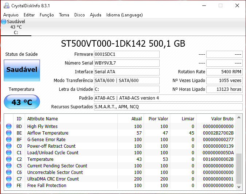Click the Limiar column header
This screenshot has width=246, height=194.
tap(183, 119)
